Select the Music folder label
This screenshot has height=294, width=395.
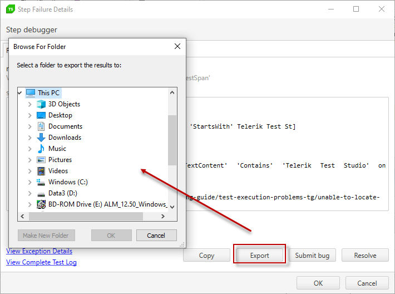point(57,149)
